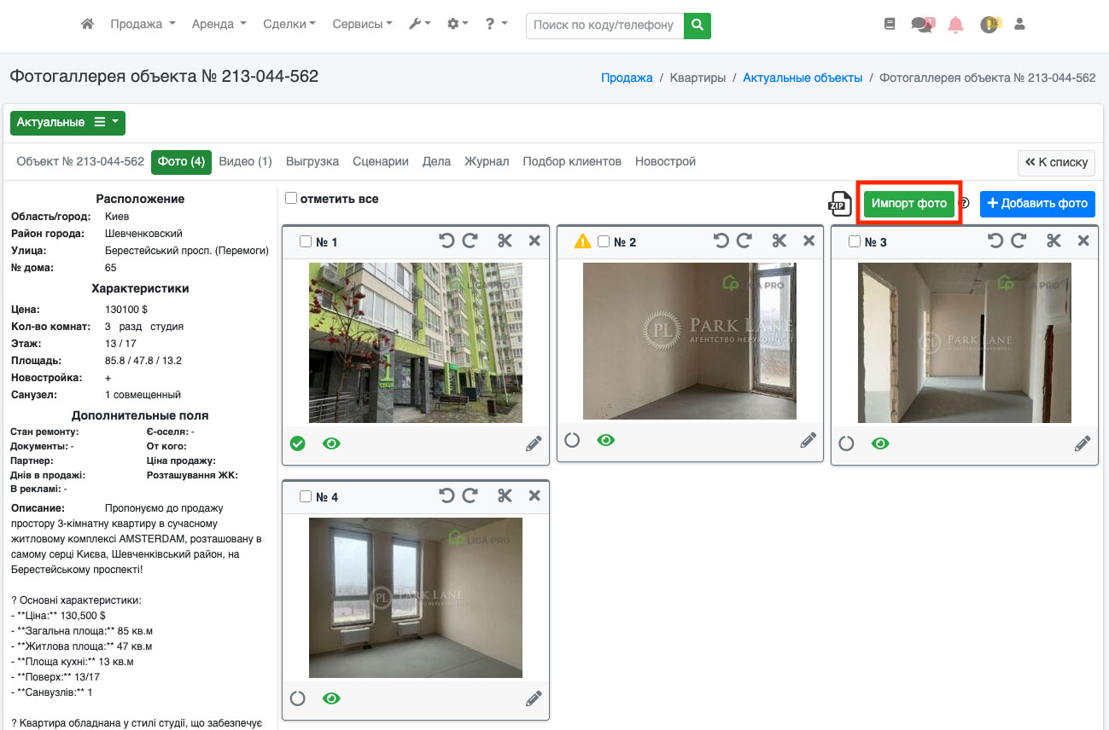1109x730 pixels.
Task: Open the "Актуальные" status dropdown
Action: [67, 123]
